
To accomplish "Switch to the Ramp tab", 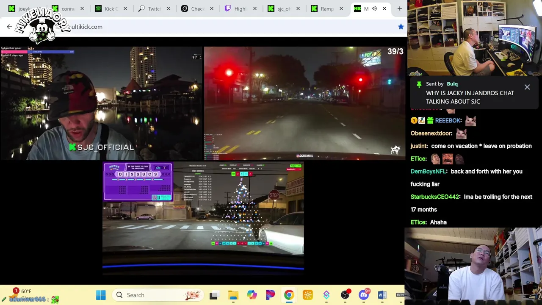I will 327,8.
